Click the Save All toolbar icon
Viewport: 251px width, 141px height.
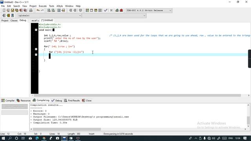point(16,11)
